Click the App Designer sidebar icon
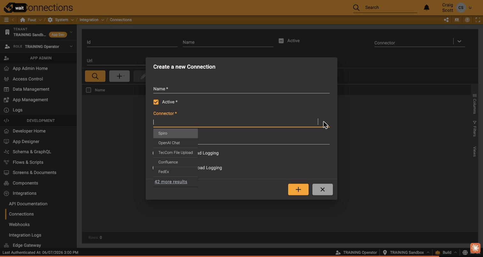483x257 pixels. [6, 141]
